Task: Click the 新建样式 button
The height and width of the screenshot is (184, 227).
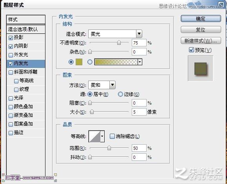Action: click(x=201, y=40)
